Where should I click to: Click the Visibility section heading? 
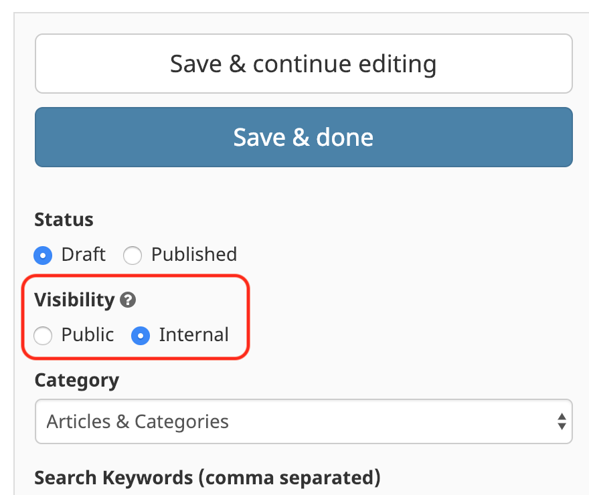click(74, 300)
